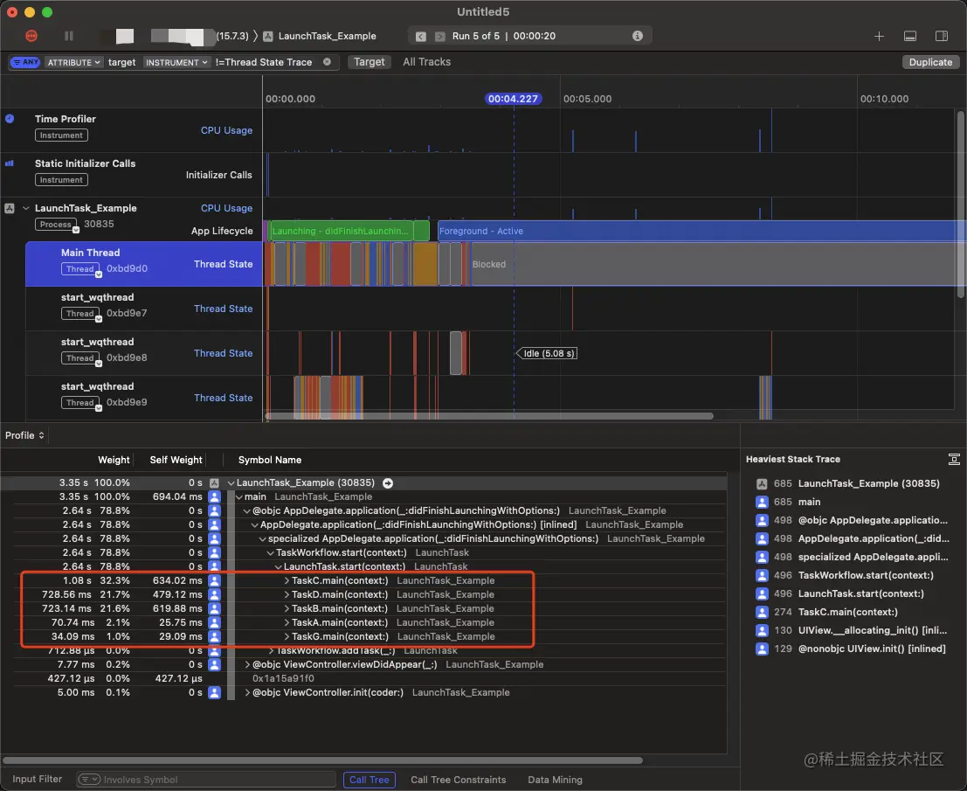Expand @objc ViewController.init(coder:) row
Viewport: 967px width, 791px height.
coord(247,692)
